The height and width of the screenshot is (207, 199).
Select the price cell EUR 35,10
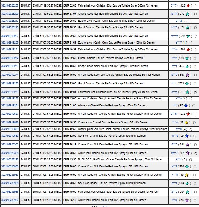tap(70, 200)
